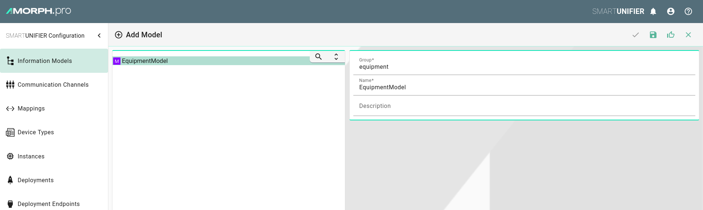Click the Instances chip icon
This screenshot has height=210, width=703.
10,156
